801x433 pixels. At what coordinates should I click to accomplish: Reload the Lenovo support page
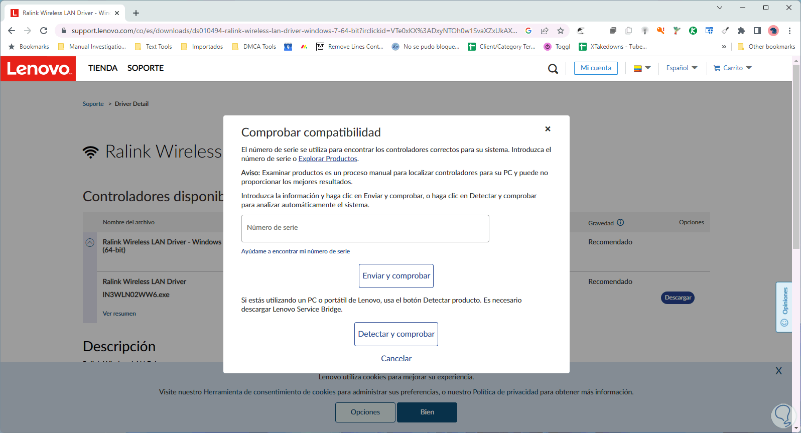[x=44, y=31]
